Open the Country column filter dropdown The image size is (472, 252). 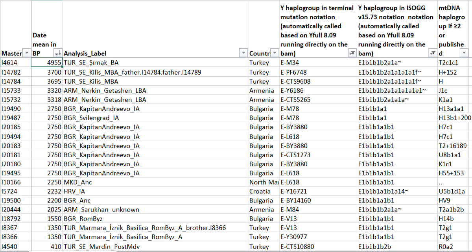(275, 53)
